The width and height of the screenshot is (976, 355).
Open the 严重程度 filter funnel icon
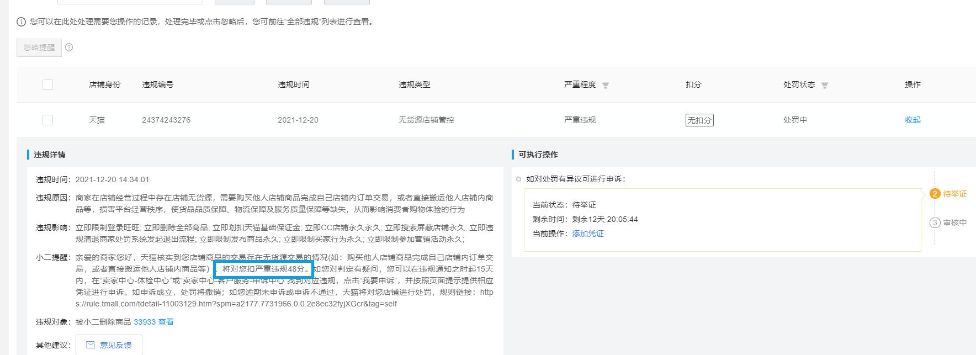click(x=606, y=85)
